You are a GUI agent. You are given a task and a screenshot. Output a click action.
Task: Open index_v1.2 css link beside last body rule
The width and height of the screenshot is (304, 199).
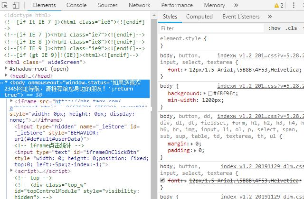click(x=262, y=197)
